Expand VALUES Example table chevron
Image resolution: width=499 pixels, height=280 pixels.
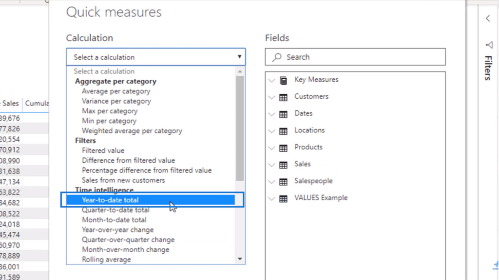pyautogui.click(x=271, y=198)
